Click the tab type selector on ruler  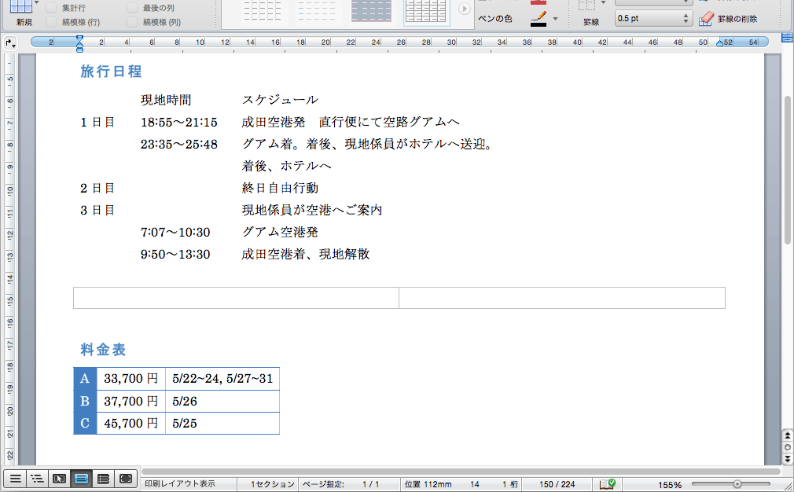(10, 43)
